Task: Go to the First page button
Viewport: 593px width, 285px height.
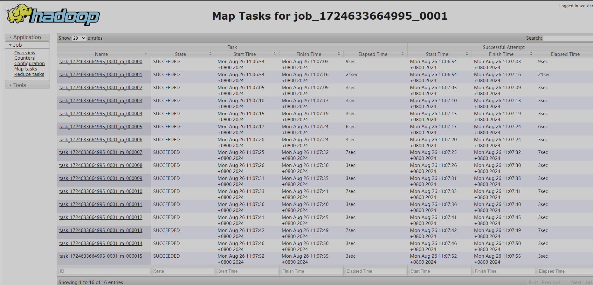Action: coord(533,282)
